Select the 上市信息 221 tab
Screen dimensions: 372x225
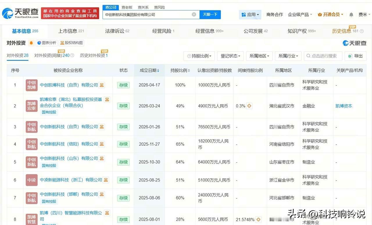pyautogui.click(x=71, y=31)
